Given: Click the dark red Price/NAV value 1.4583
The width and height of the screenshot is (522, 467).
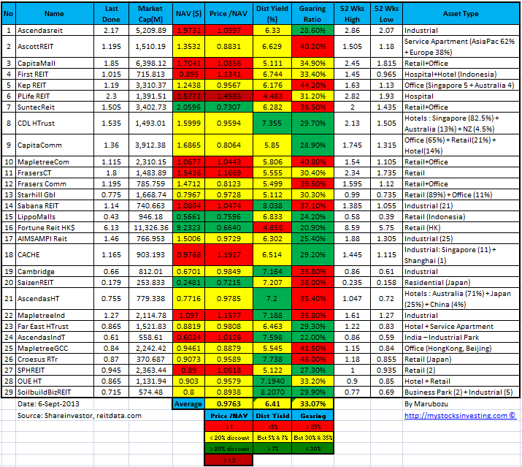Looking at the screenshot, I should pos(229,96).
